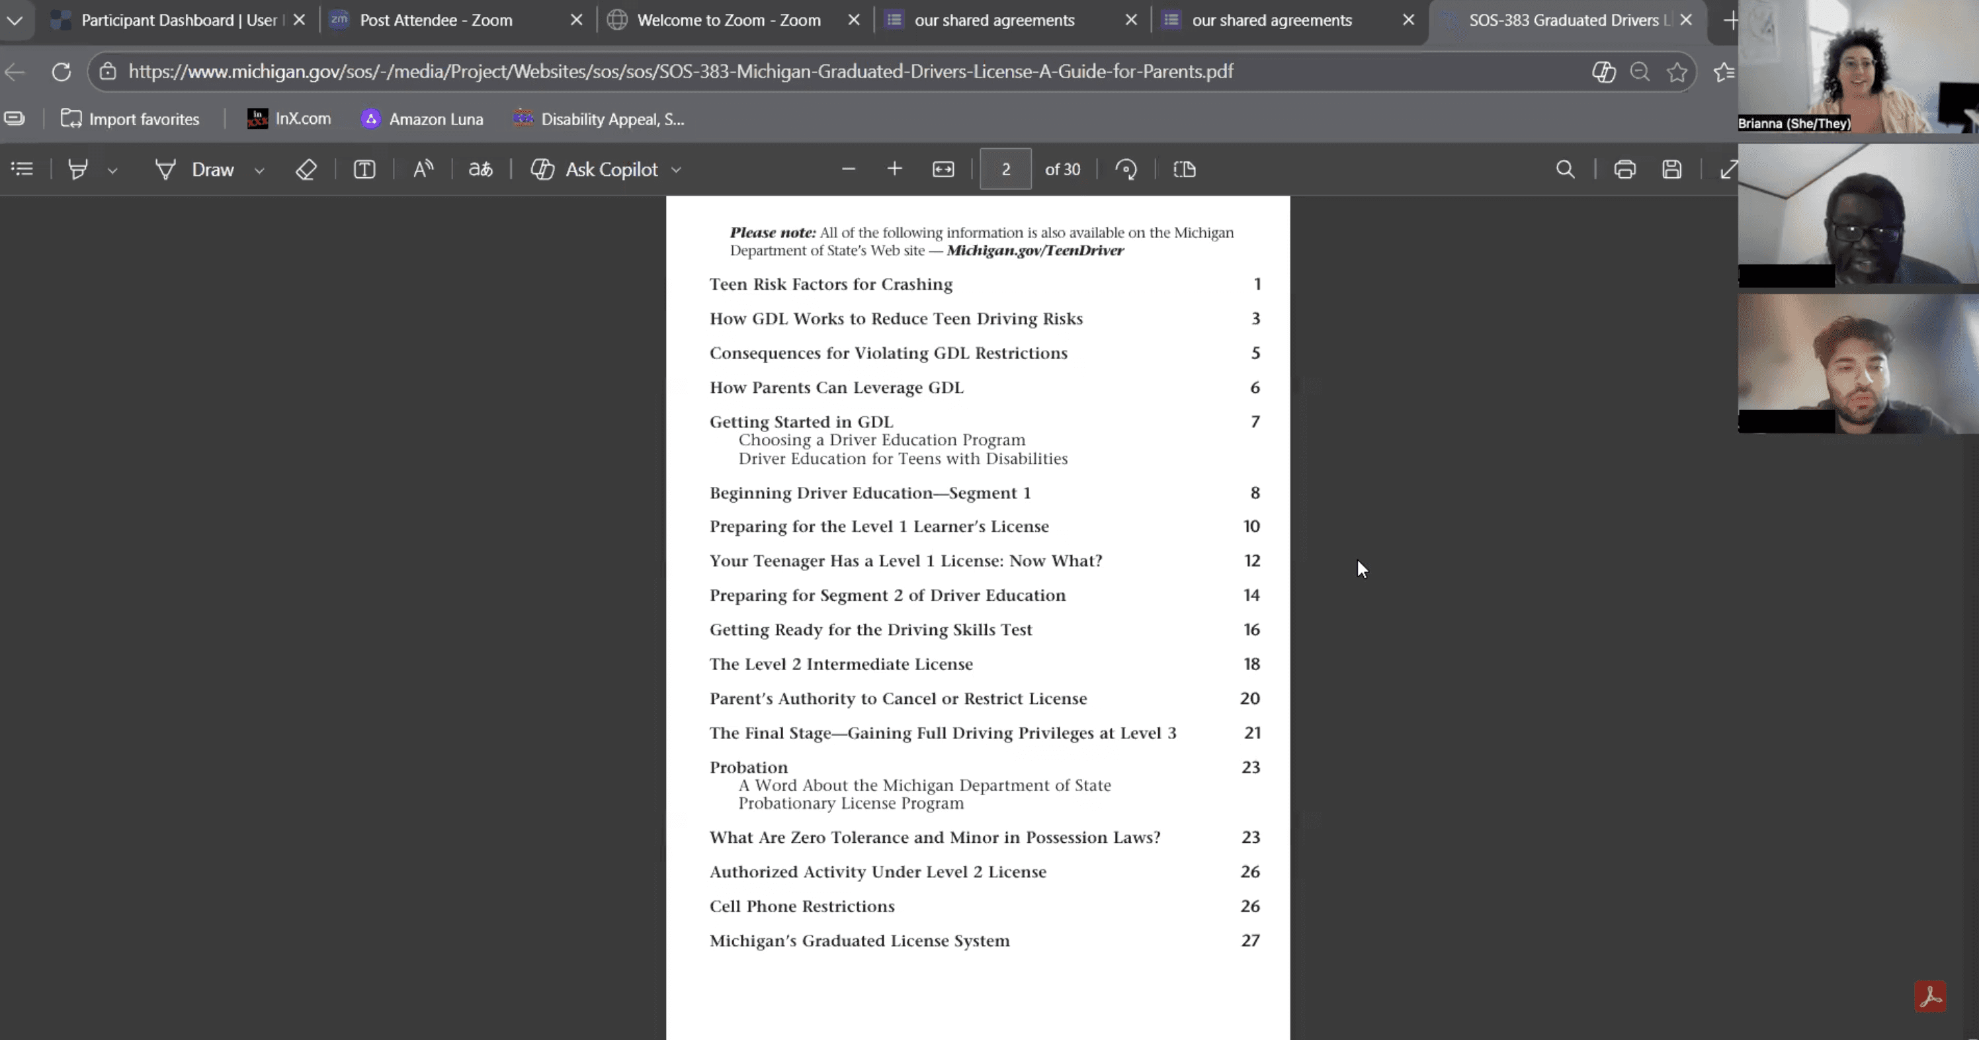Image resolution: width=1979 pixels, height=1040 pixels.
Task: Open the Draw tool options dropdown
Action: pyautogui.click(x=259, y=171)
